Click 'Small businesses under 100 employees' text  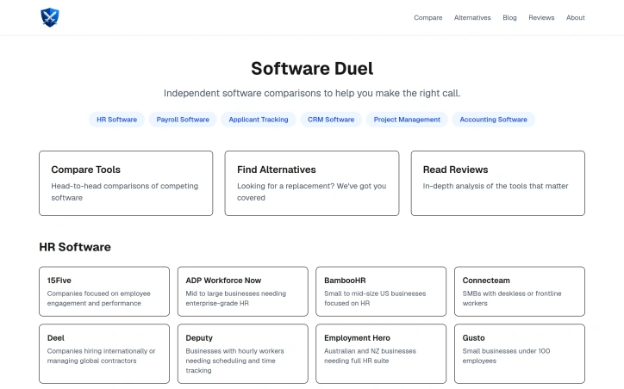coord(506,355)
